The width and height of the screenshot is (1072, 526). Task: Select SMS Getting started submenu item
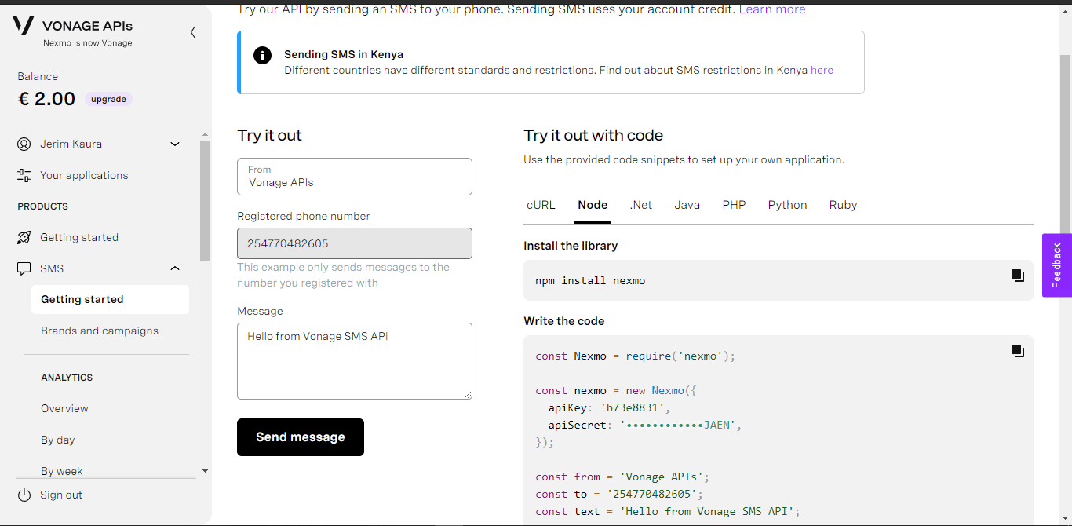[110, 299]
